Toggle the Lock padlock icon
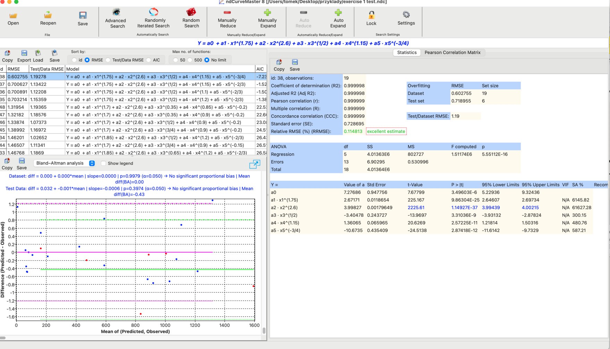The height and width of the screenshot is (349, 610). [371, 15]
